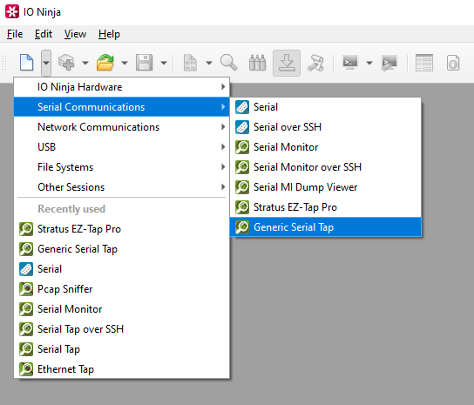Open recently used Ethernet Tap
This screenshot has width=474, height=405.
(122, 369)
